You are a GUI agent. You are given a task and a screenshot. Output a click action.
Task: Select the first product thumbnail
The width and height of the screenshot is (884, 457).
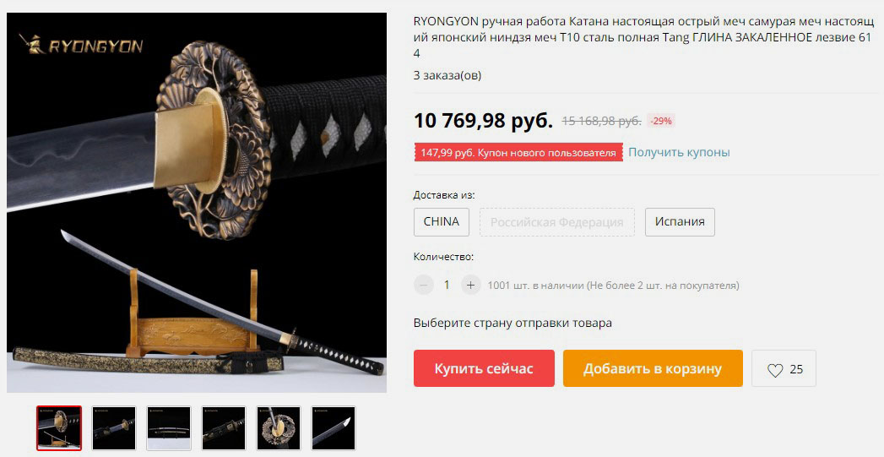tap(59, 428)
